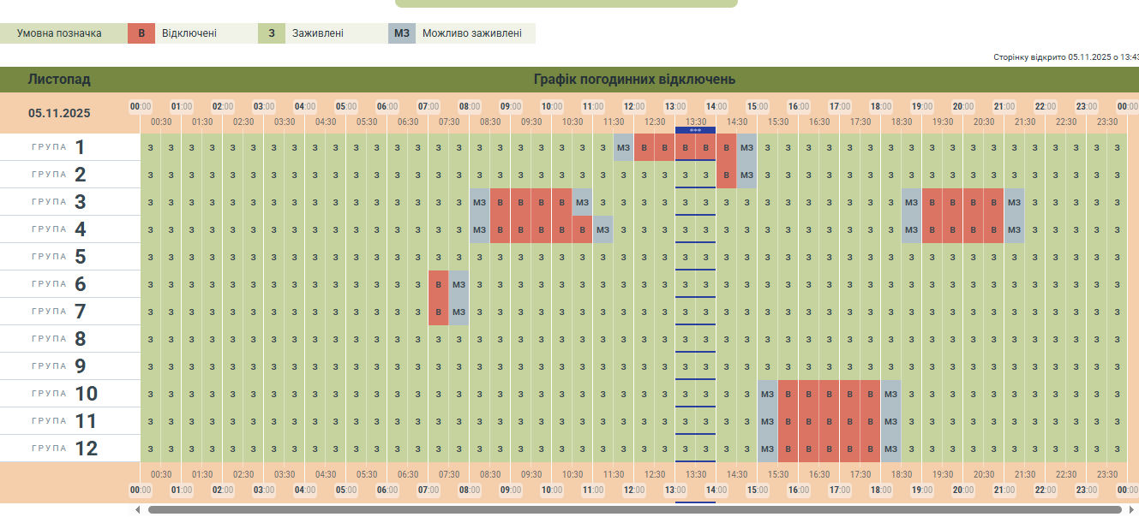
Task: Click the Листопад month header
Action: click(59, 80)
